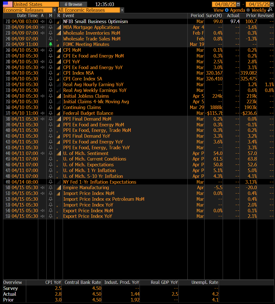Click the Central Bank Rate overview header
275x304 pixels.
[x=83, y=282]
